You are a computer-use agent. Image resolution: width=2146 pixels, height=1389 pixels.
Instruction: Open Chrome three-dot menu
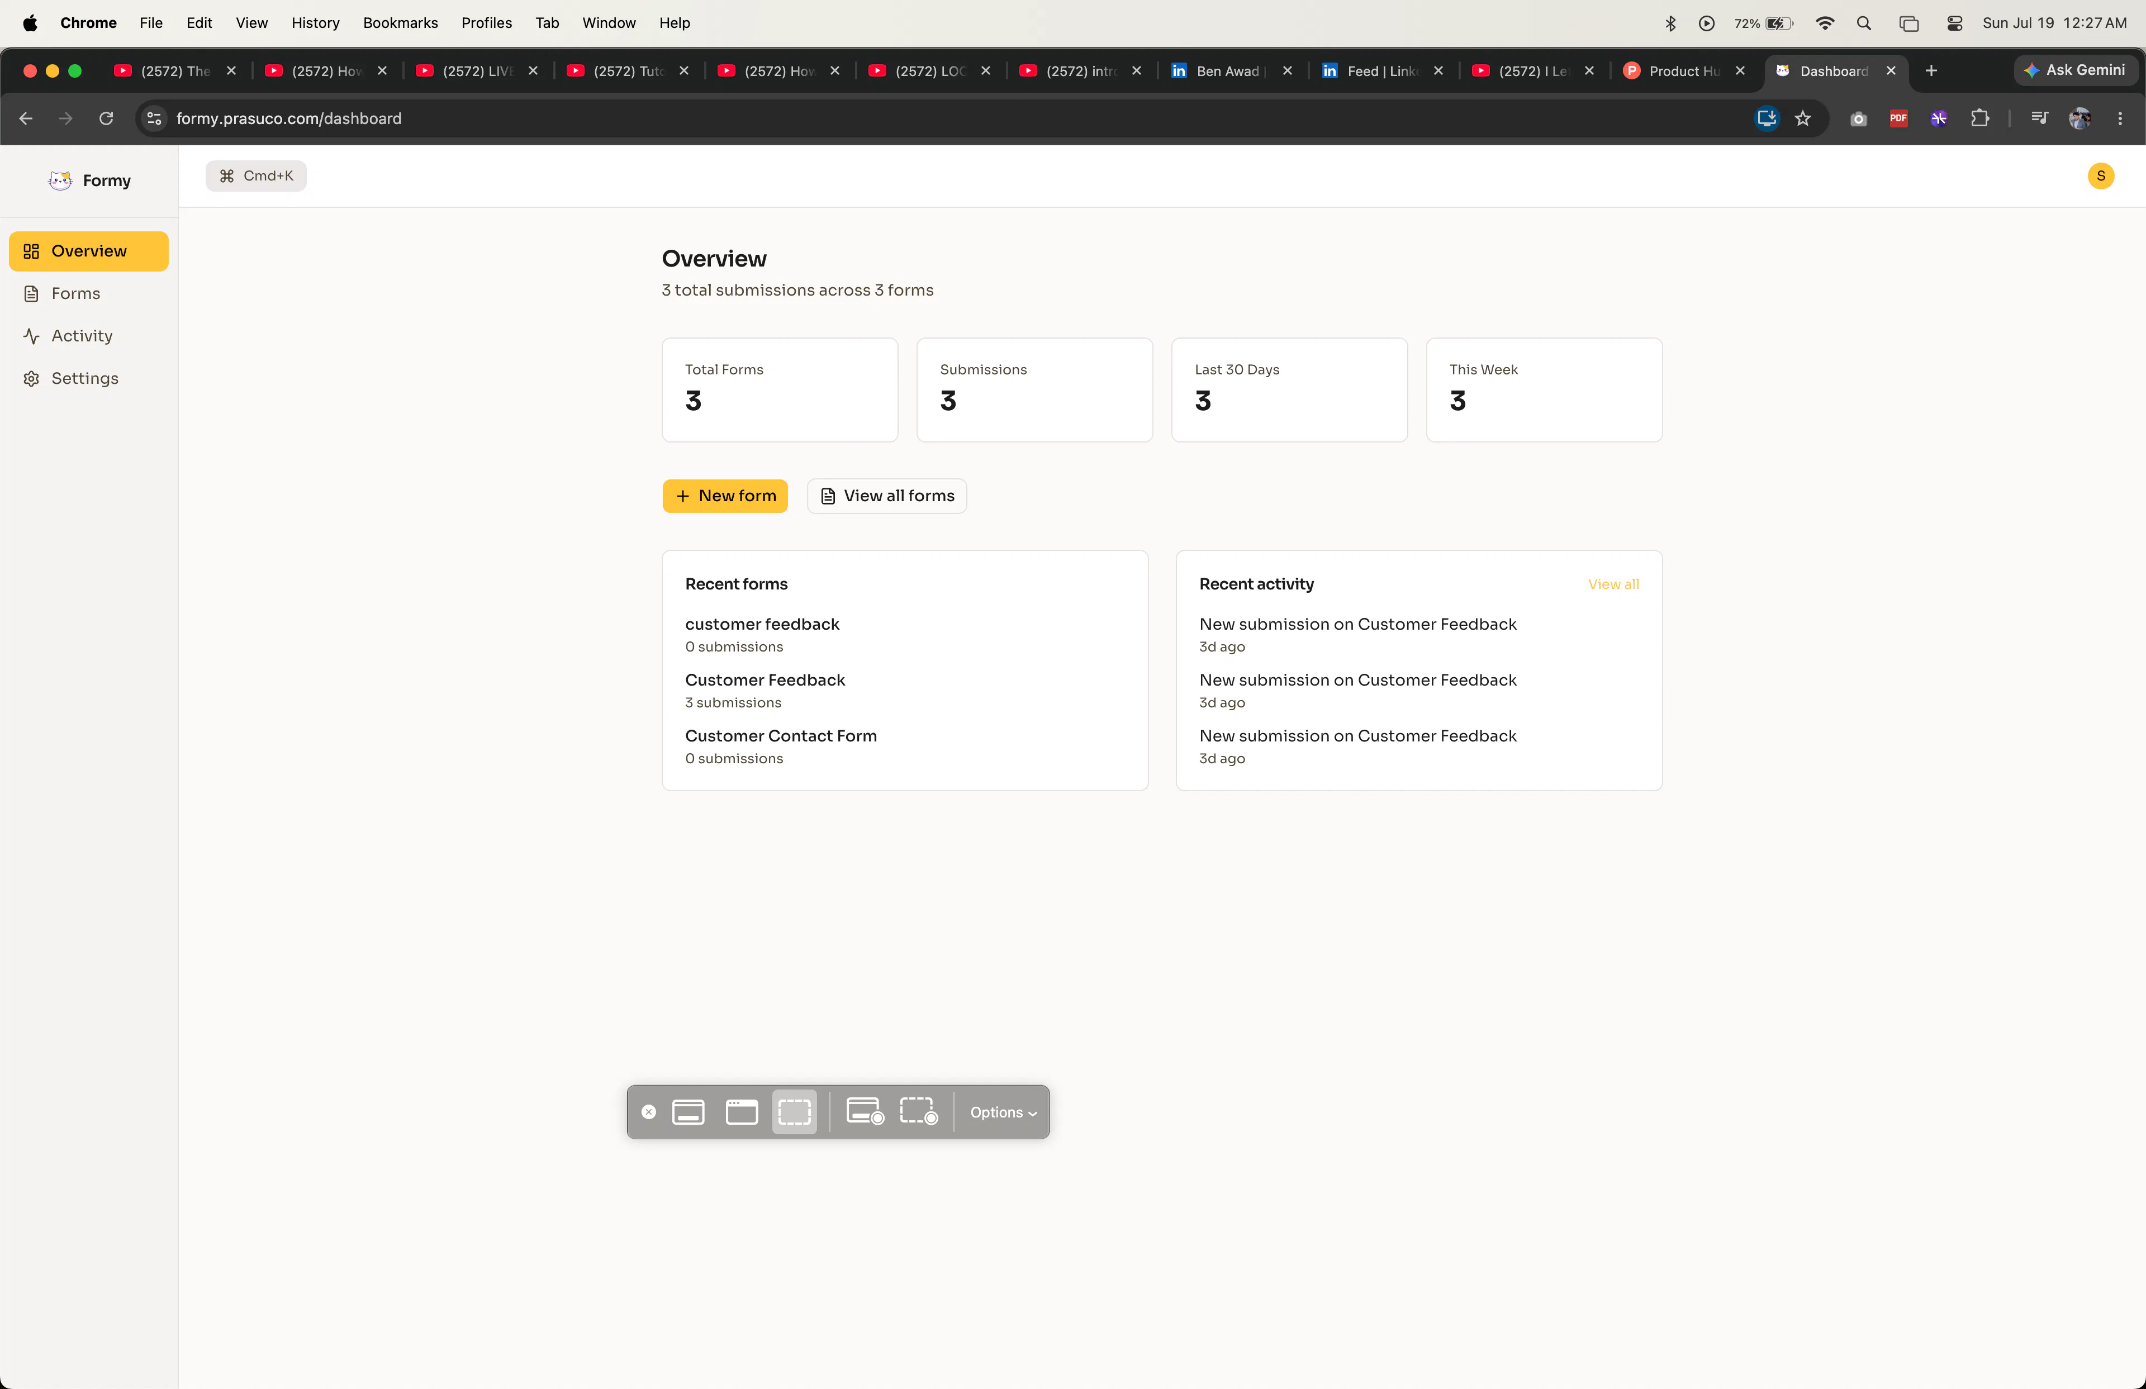pos(2120,118)
